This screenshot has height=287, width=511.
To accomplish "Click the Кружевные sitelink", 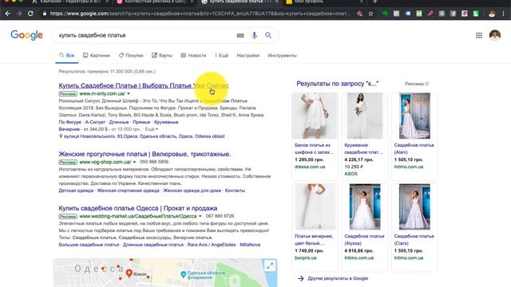I will (x=166, y=122).
